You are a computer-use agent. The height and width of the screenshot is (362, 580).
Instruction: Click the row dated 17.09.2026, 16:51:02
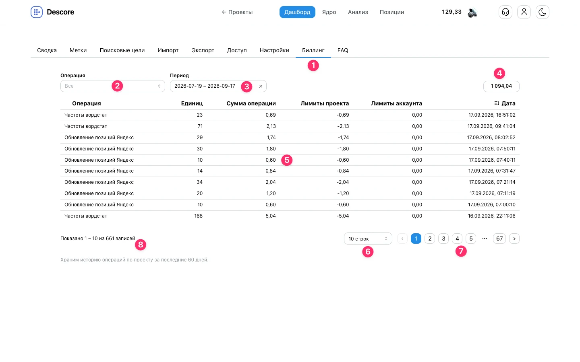(290, 115)
